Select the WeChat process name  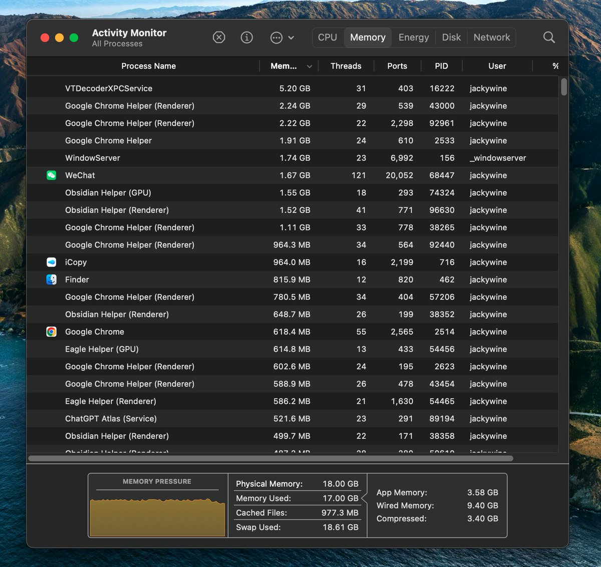pyautogui.click(x=80, y=175)
